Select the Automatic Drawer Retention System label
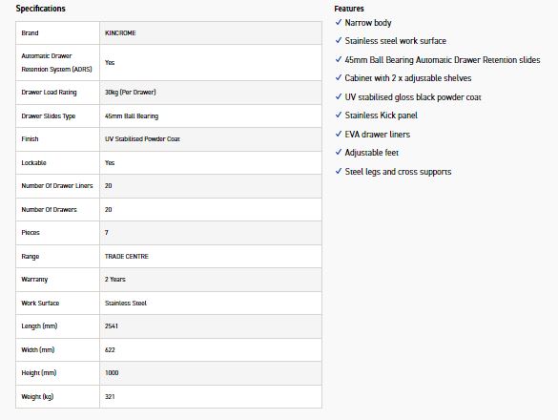 coord(56,62)
